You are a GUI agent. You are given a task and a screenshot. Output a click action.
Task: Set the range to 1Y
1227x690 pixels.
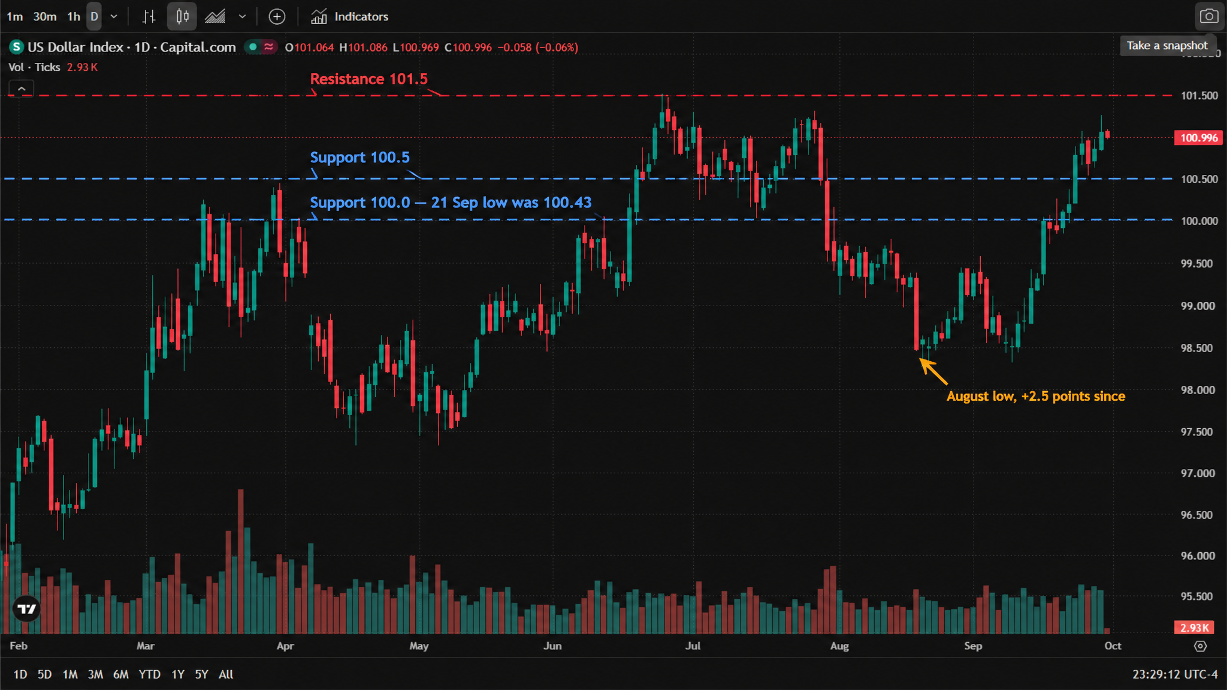click(178, 674)
